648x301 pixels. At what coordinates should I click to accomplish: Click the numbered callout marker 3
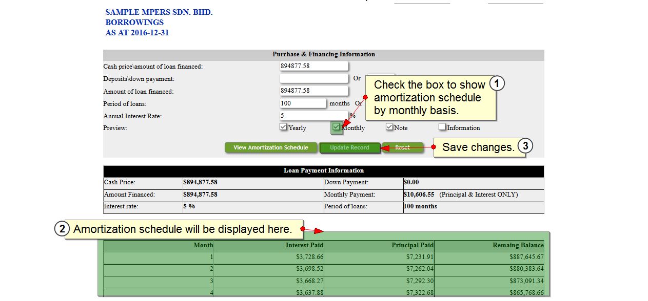525,146
